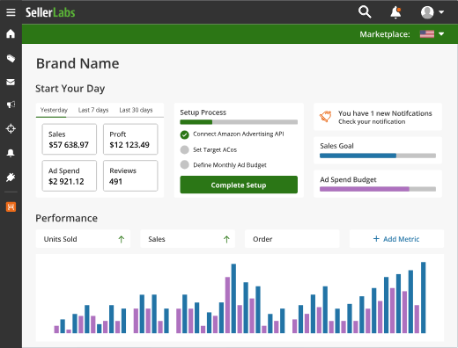Open the plug integrations sidebar icon
Image resolution: width=458 pixels, height=348 pixels.
click(11, 177)
